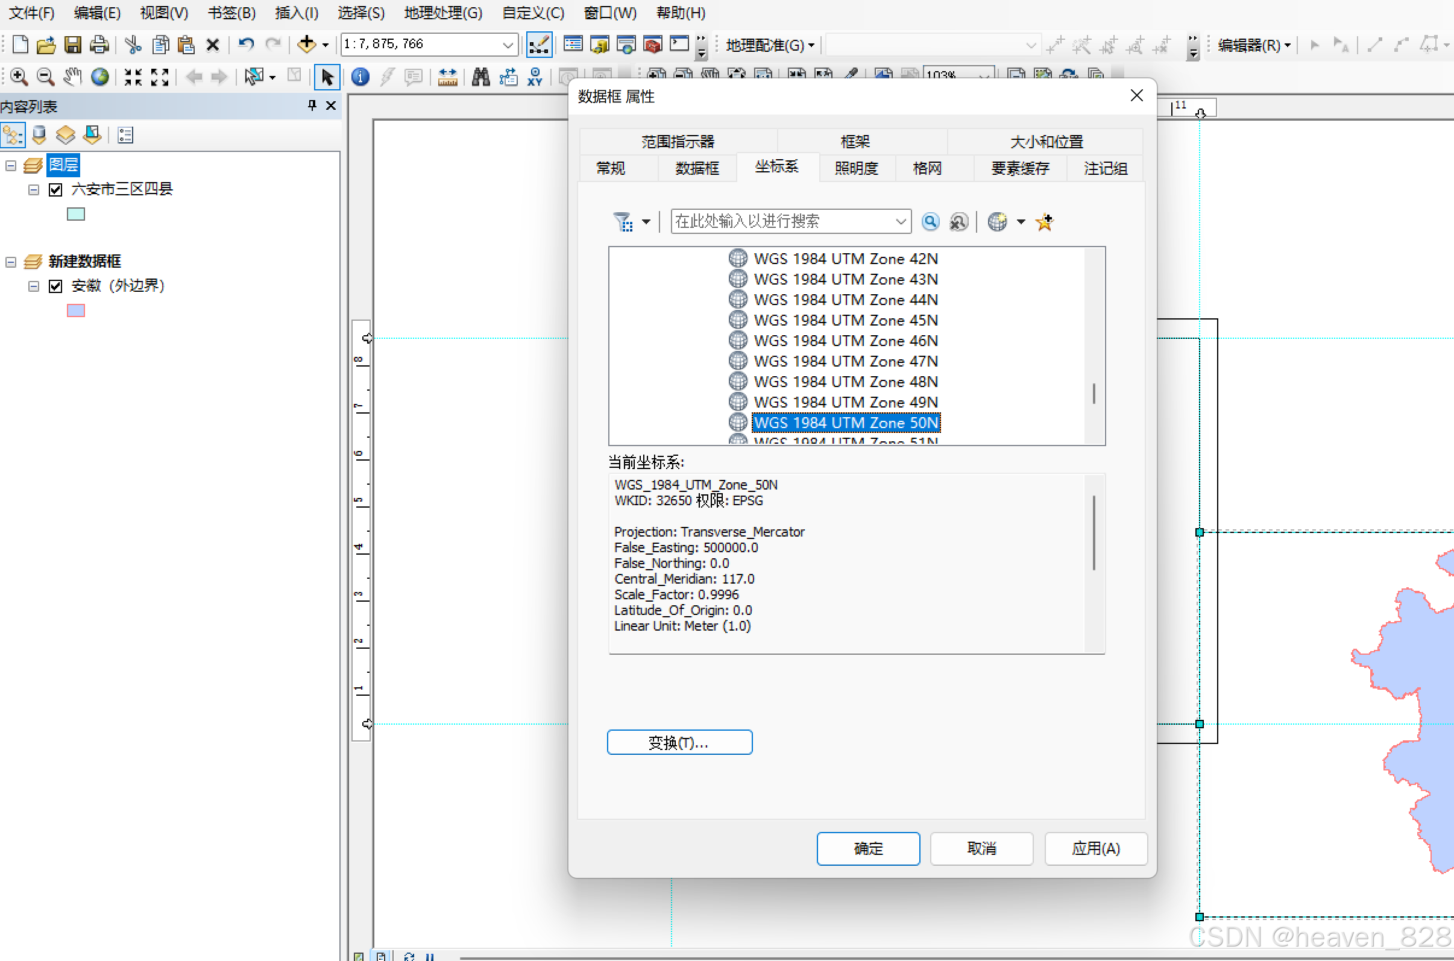
Task: Click the Identify tool icon
Action: [x=360, y=77]
